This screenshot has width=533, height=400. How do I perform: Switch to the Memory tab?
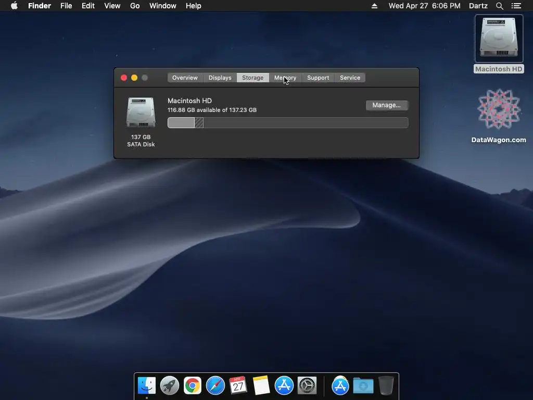click(285, 78)
